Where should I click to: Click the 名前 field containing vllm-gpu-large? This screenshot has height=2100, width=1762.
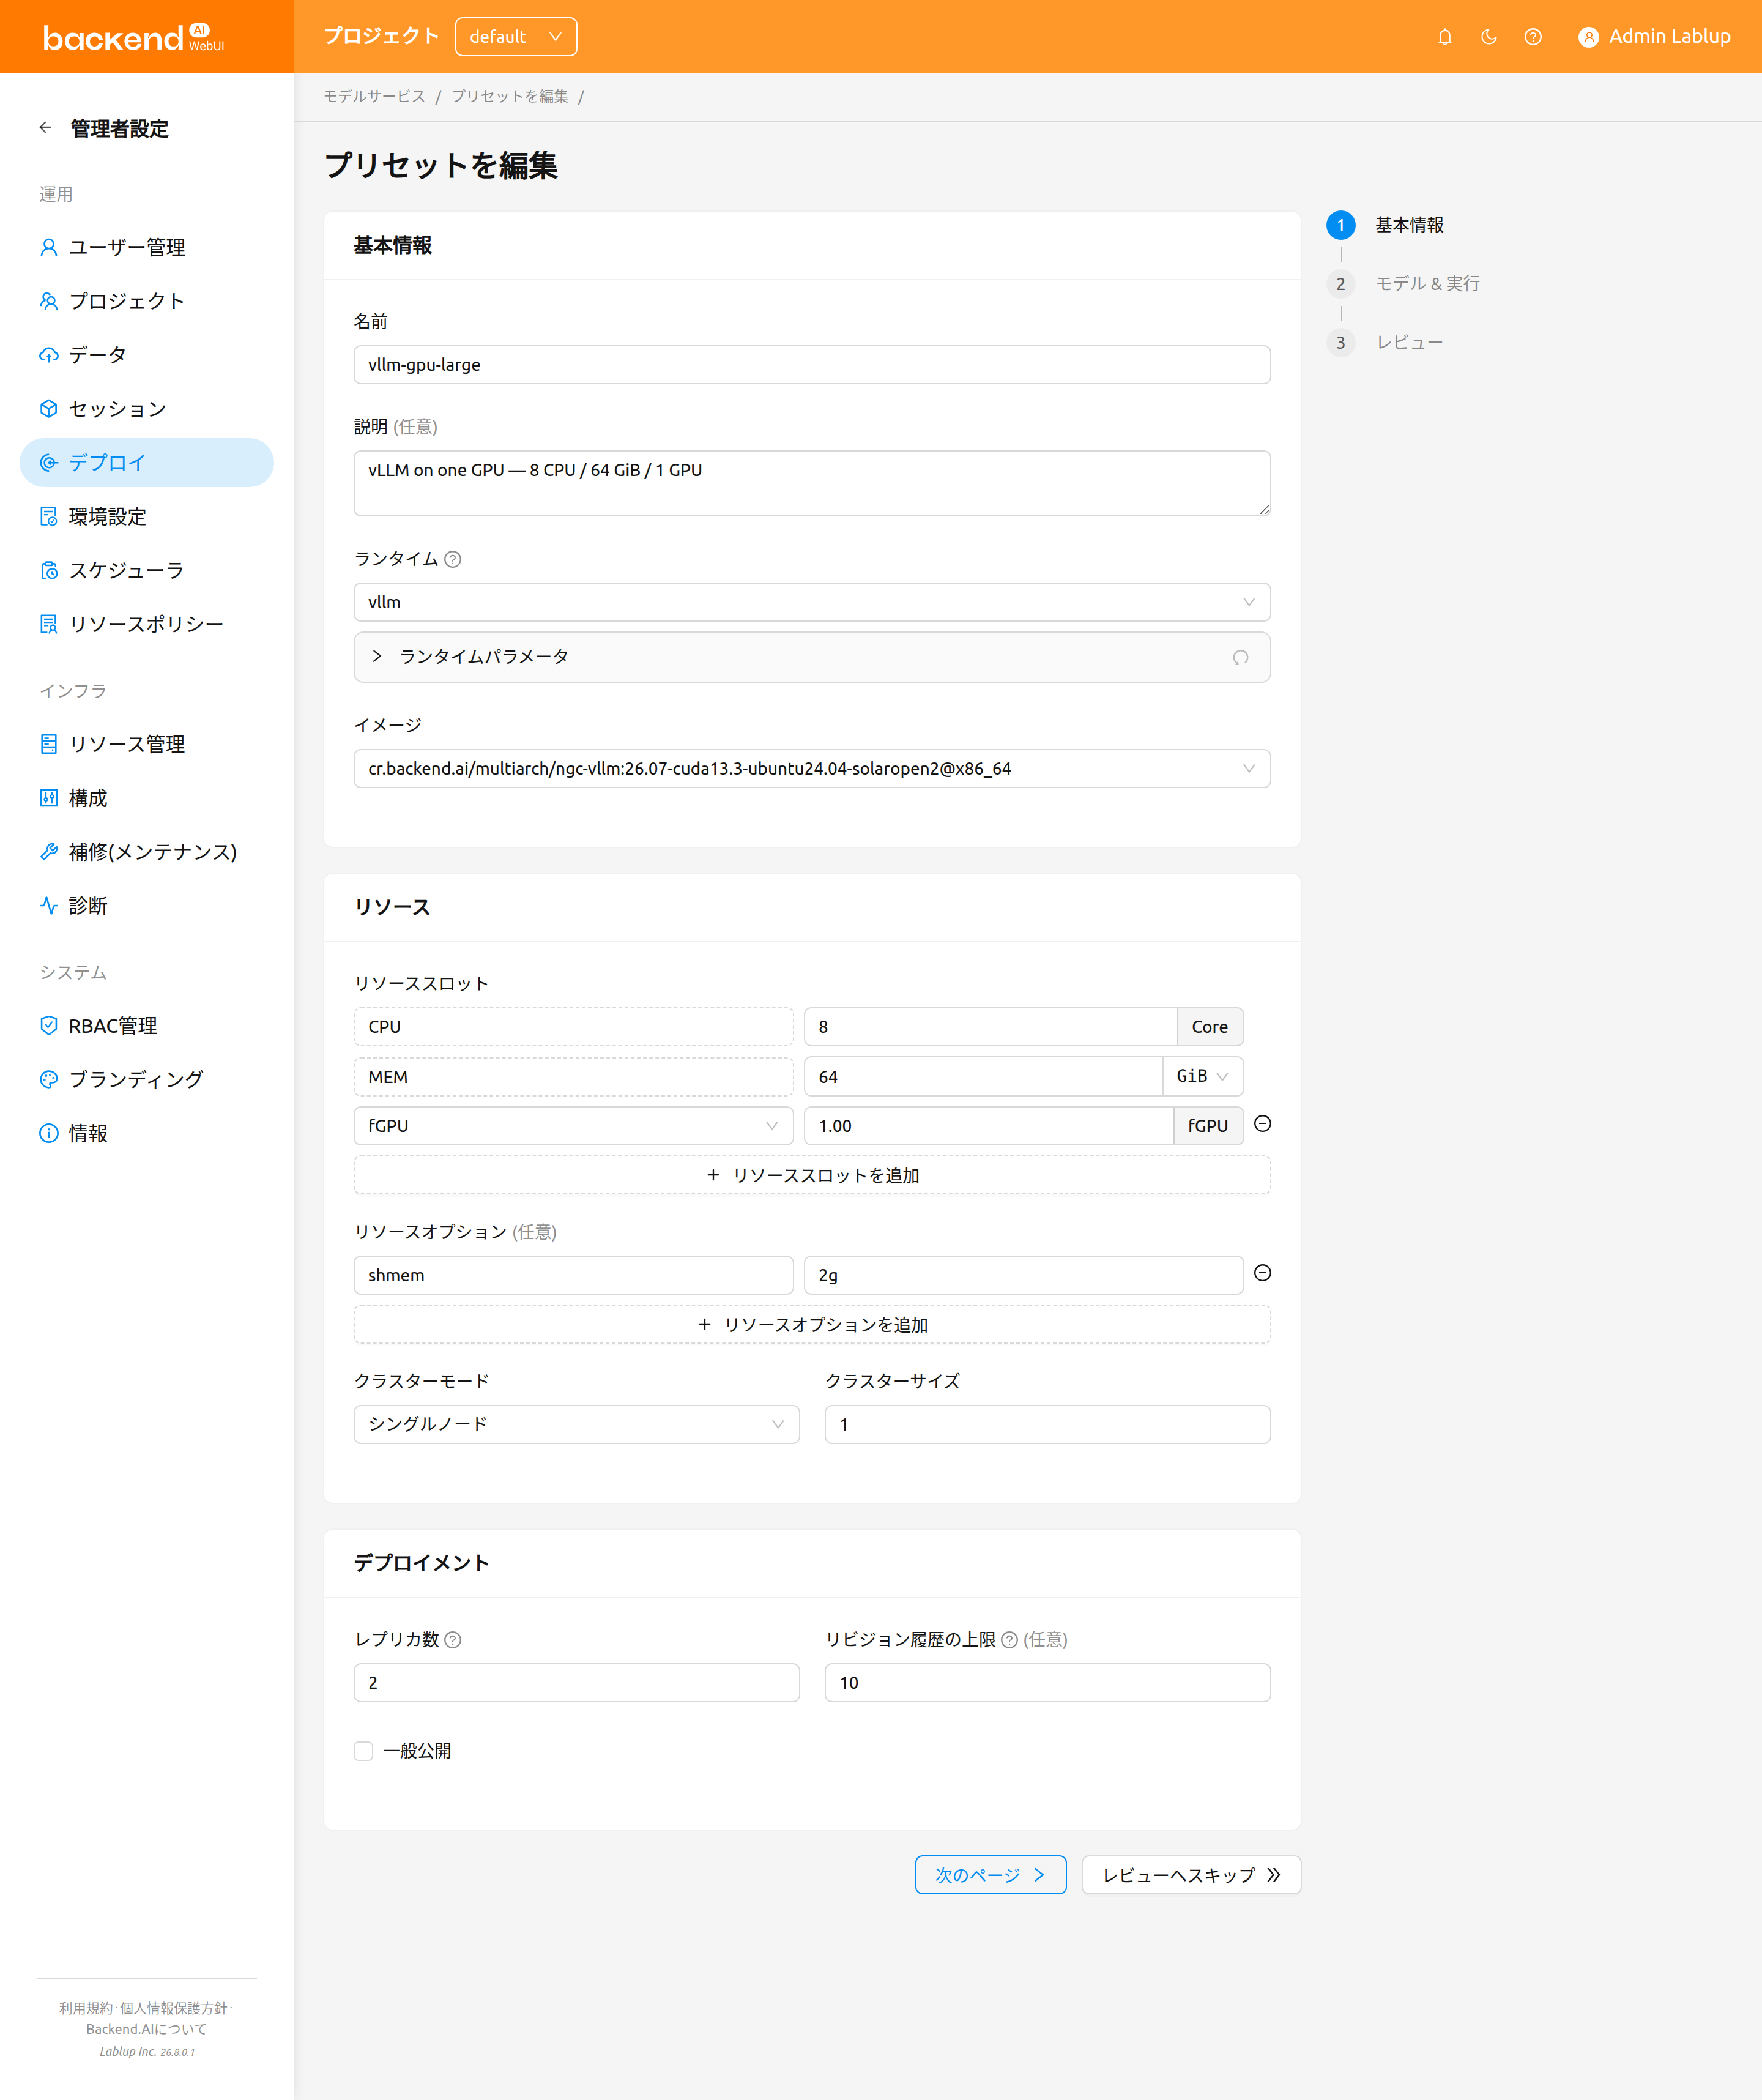(812, 365)
